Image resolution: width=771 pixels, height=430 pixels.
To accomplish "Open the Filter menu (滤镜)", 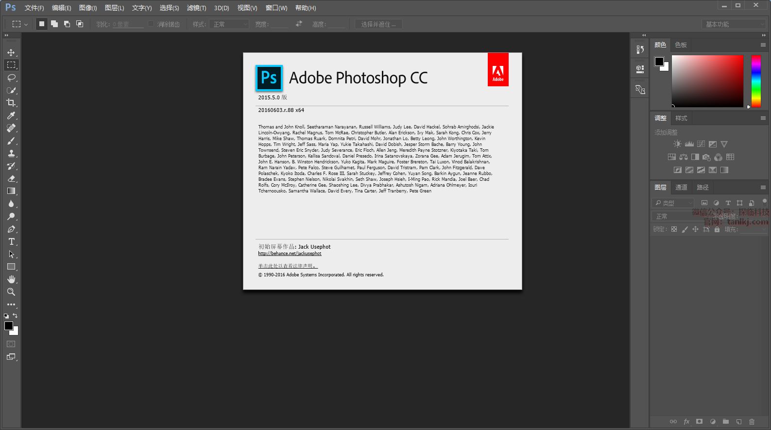I will point(196,8).
